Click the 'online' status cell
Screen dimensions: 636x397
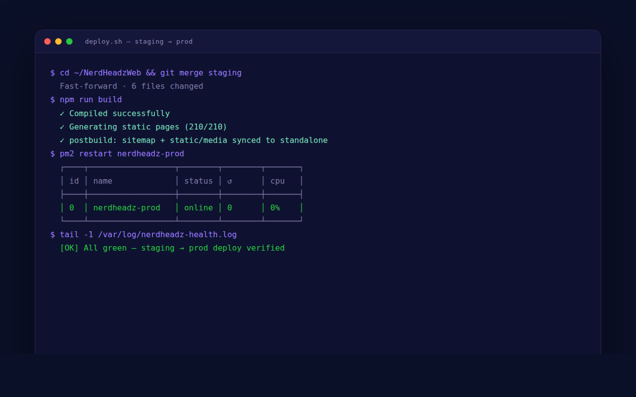199,207
